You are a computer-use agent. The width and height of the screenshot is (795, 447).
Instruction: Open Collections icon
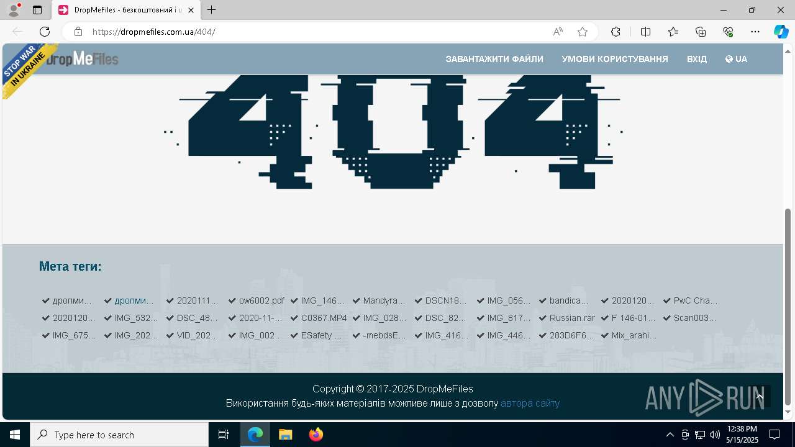click(x=701, y=32)
